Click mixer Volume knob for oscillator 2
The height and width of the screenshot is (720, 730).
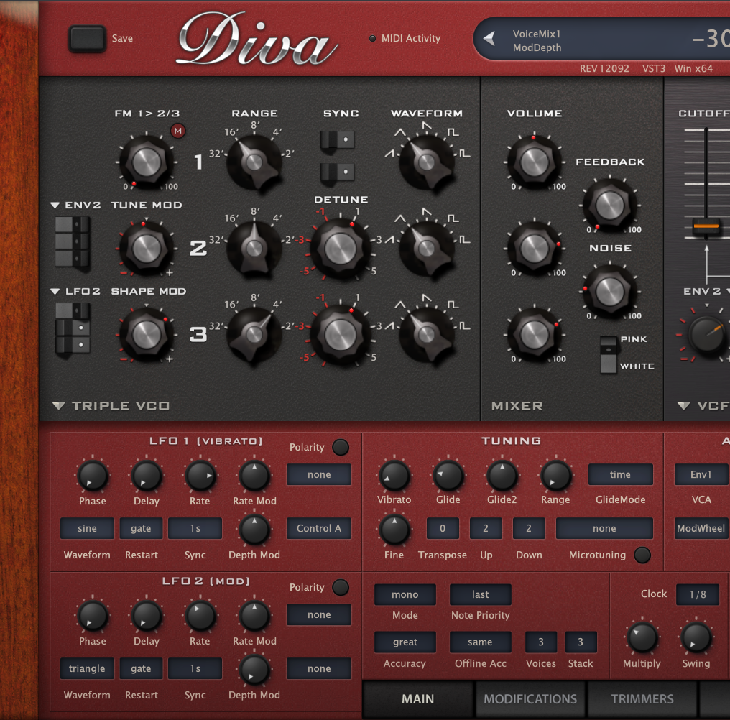535,248
